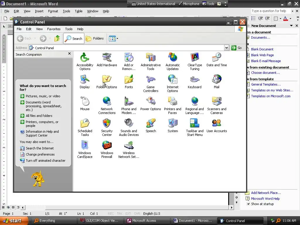Open Sounds and Audio Devices icon
Image resolution: width=300 pixels, height=225 pixels.
129,128
